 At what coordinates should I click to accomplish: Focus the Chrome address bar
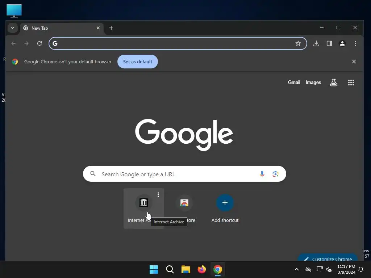(x=178, y=43)
